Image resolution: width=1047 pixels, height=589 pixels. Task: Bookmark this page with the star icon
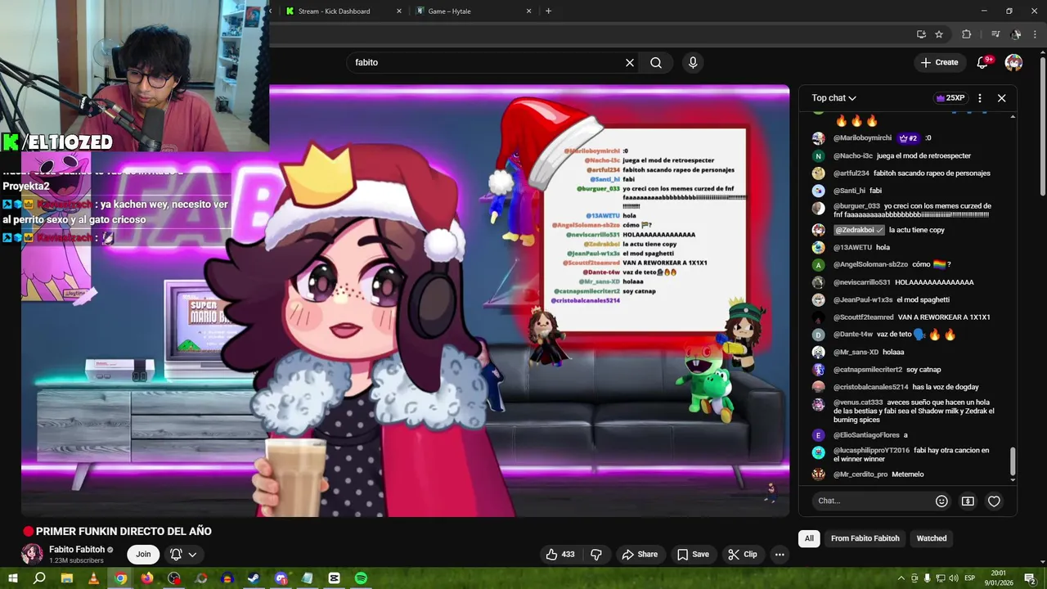[x=939, y=34]
